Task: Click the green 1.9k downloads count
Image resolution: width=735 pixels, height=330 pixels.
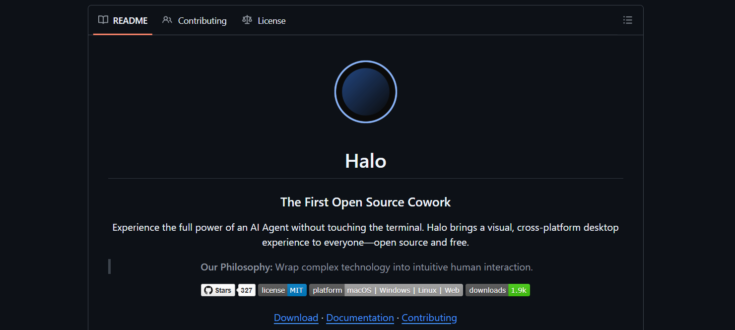Action: (518, 290)
